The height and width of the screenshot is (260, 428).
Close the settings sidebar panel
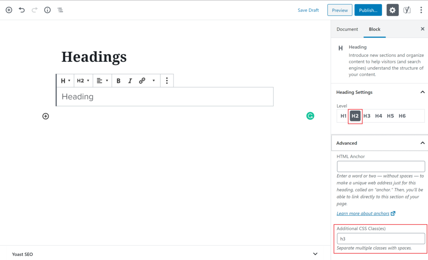click(423, 29)
